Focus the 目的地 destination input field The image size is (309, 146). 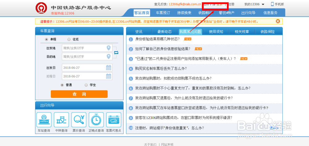(87, 57)
